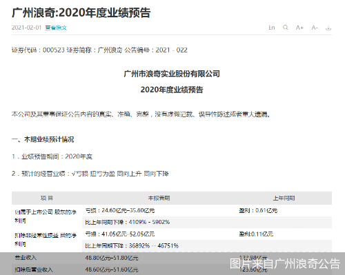Click cell 比上年同期下降：4109% - 5902%
Screen dimensions: 345x275
[128, 222]
